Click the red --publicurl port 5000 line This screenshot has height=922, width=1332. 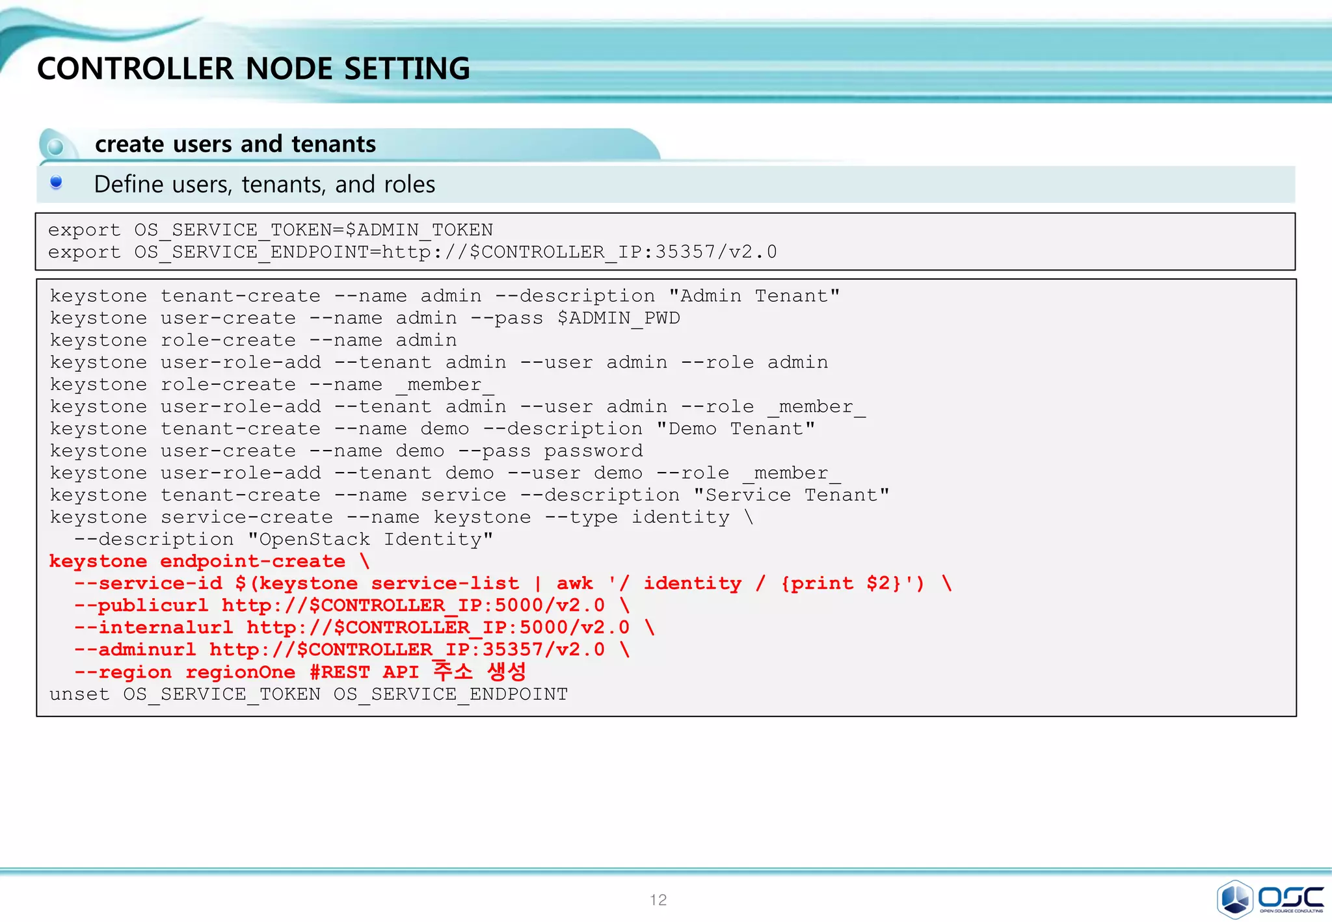coord(351,606)
